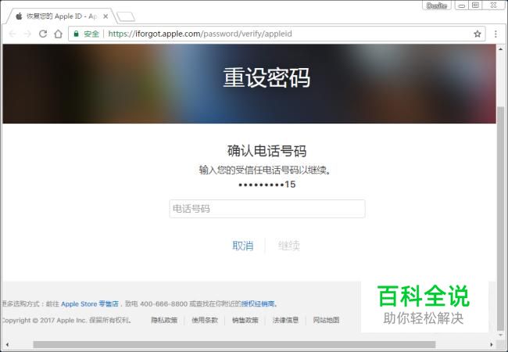The height and width of the screenshot is (352, 508).
Task: Click the horizontal scrollbar right arrow
Action: pyautogui.click(x=492, y=344)
